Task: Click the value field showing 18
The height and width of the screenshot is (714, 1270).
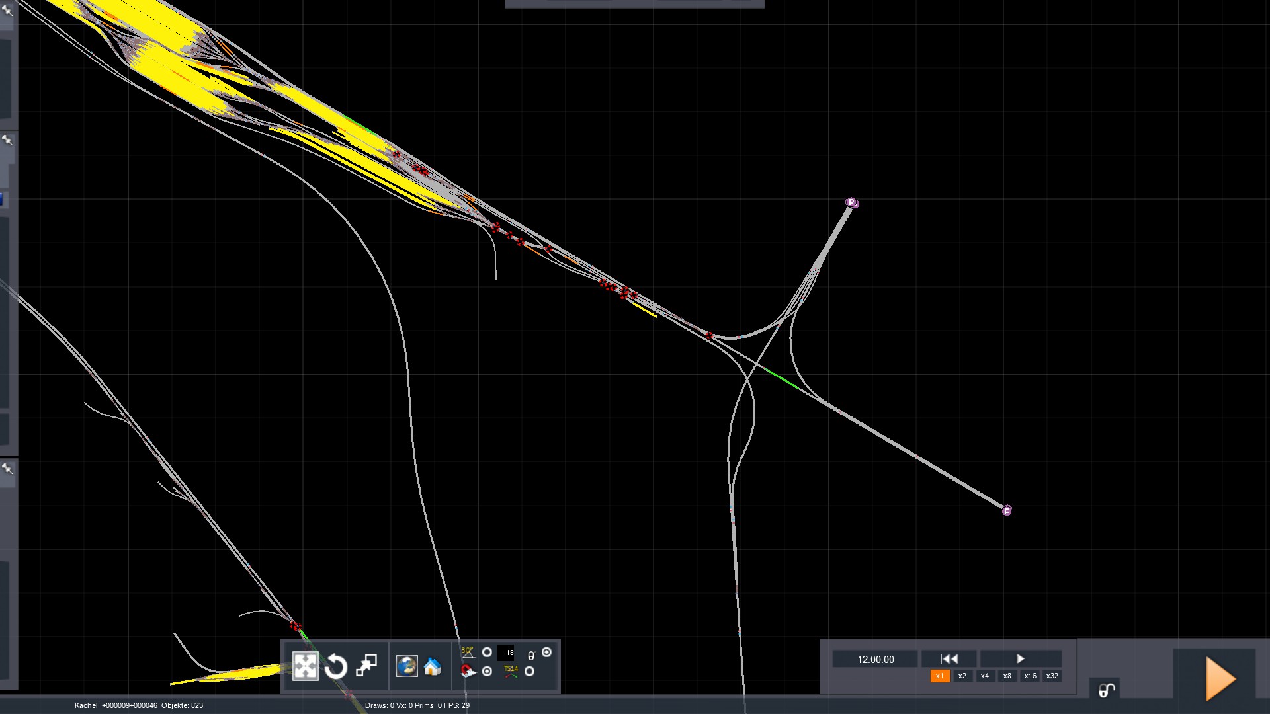Action: click(507, 653)
